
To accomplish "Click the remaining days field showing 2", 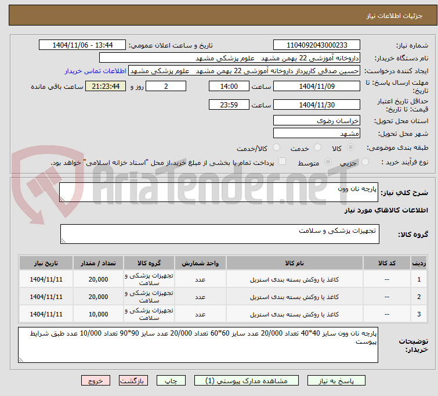I will 166,86.
